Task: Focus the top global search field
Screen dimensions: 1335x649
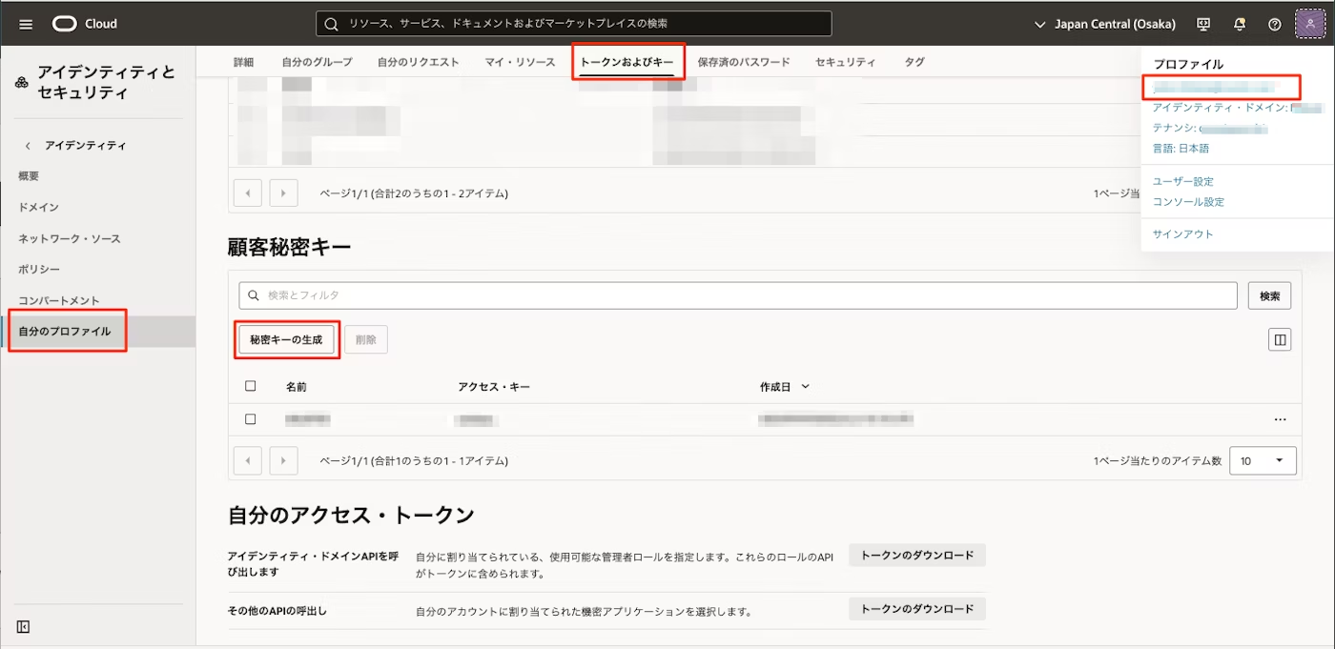Action: [x=574, y=24]
